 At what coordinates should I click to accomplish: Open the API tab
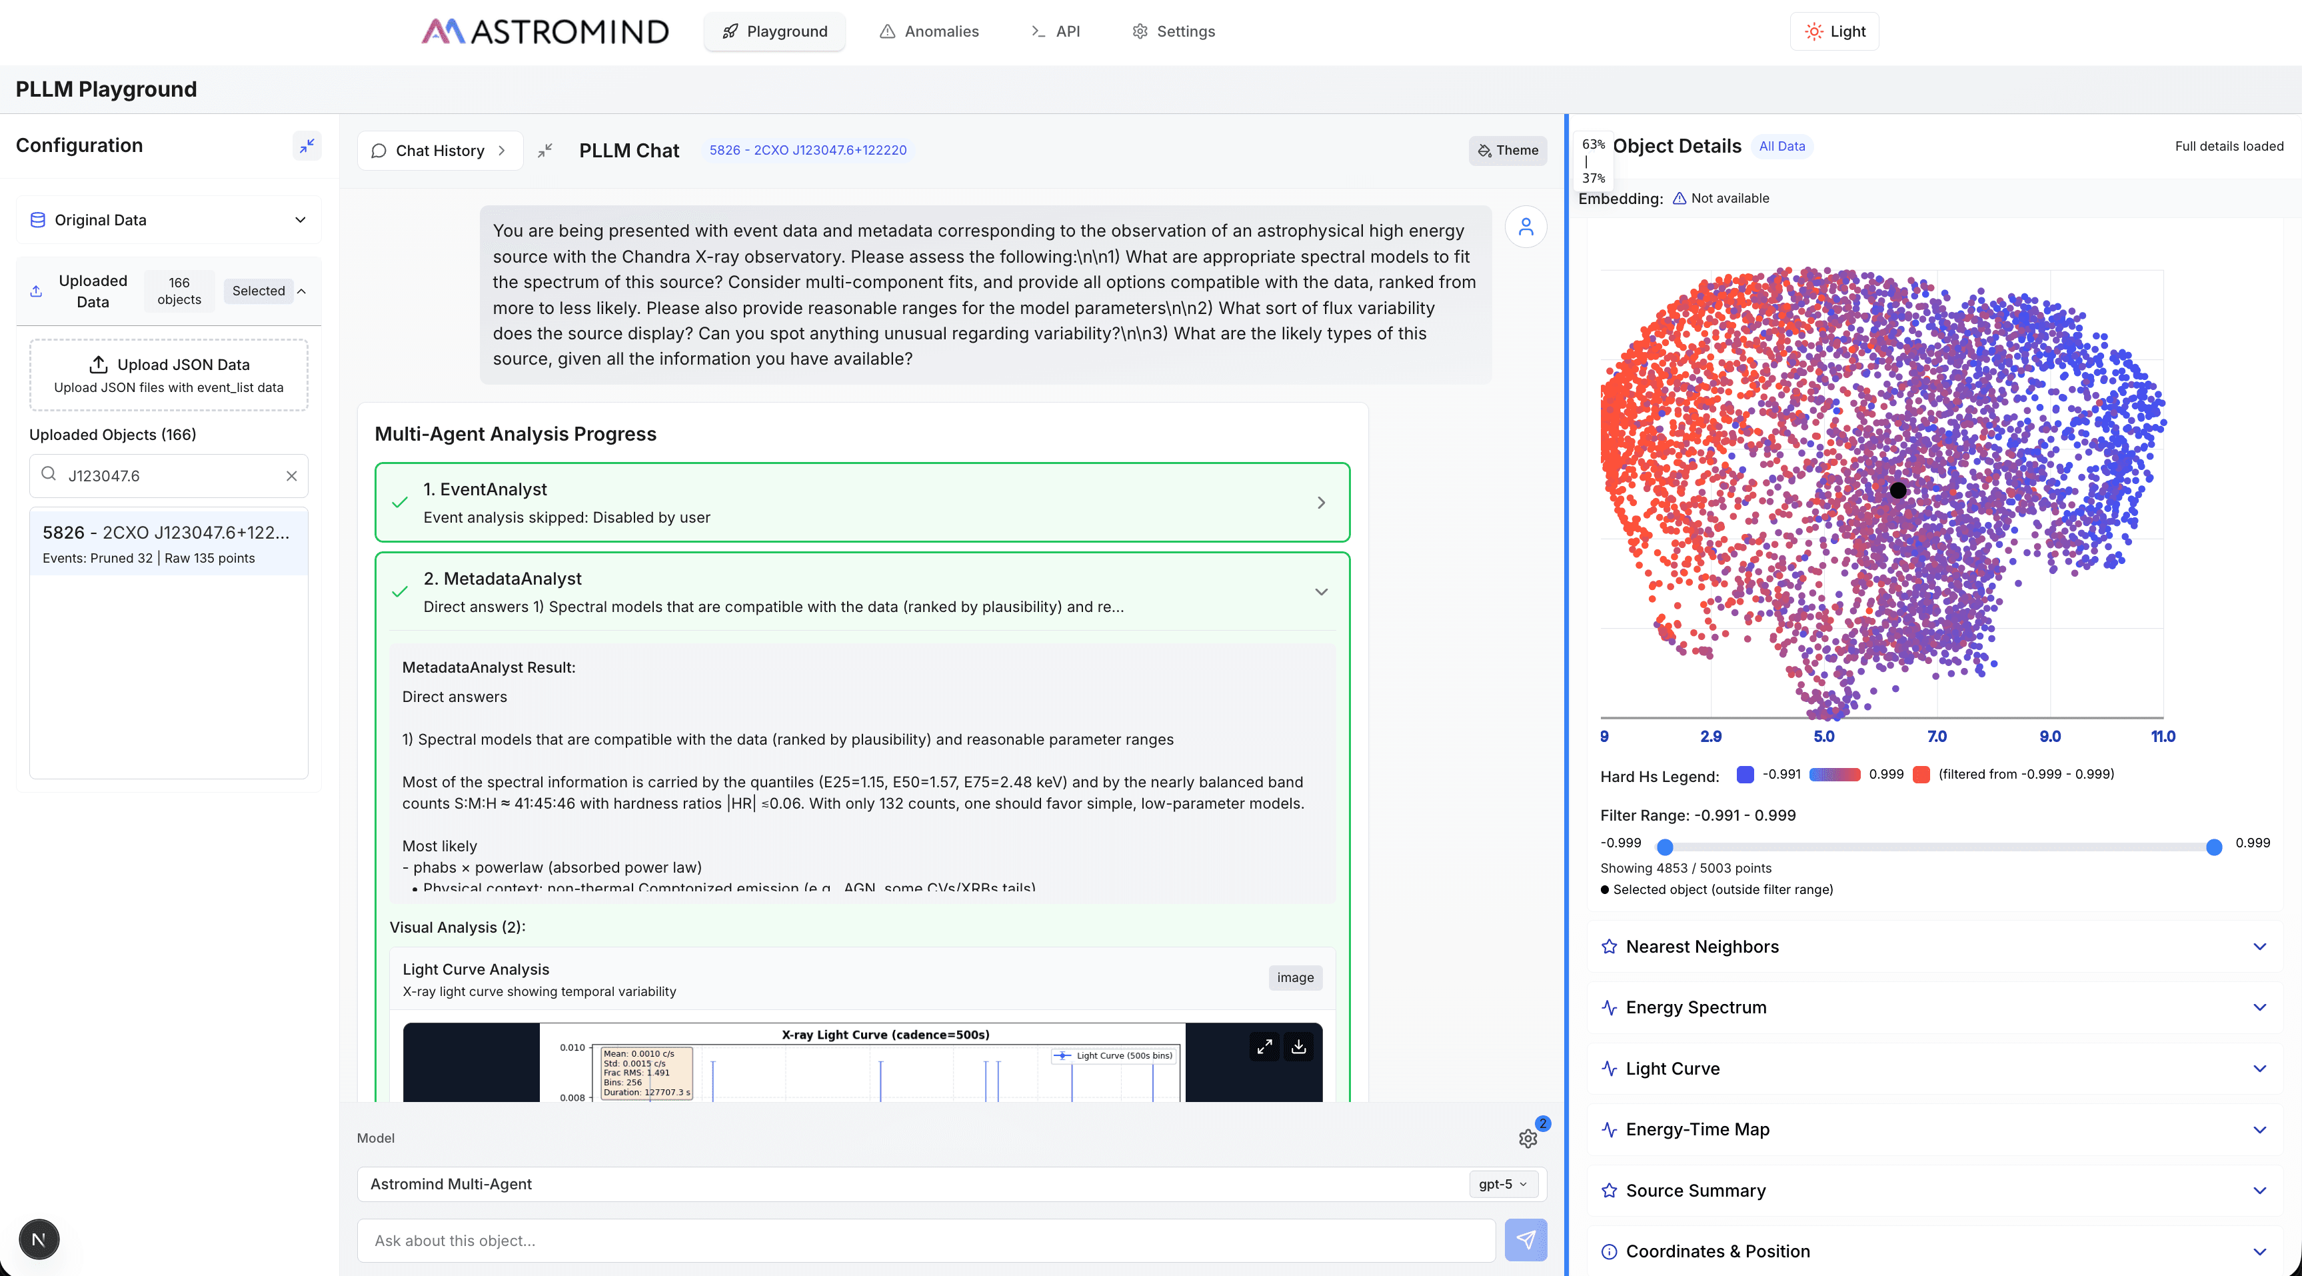coord(1056,31)
